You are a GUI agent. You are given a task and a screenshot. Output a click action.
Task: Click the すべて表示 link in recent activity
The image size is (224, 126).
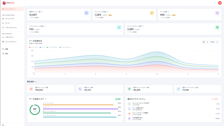(x=215, y=99)
